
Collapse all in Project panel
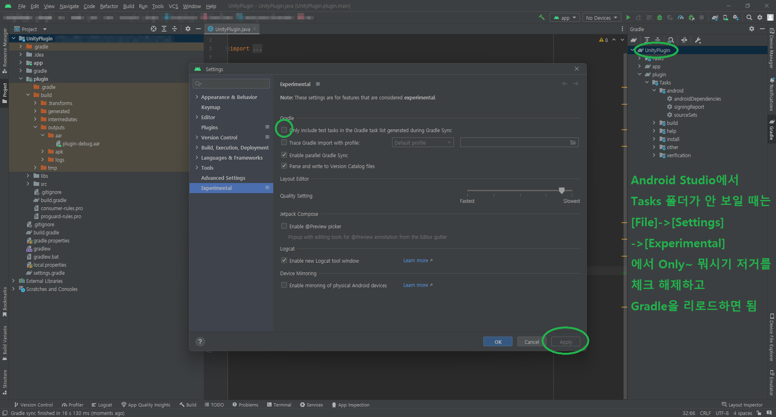(x=175, y=29)
